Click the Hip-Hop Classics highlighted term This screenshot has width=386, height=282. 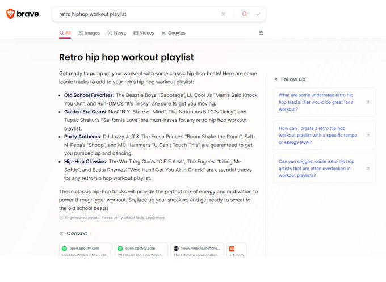pyautogui.click(x=85, y=162)
